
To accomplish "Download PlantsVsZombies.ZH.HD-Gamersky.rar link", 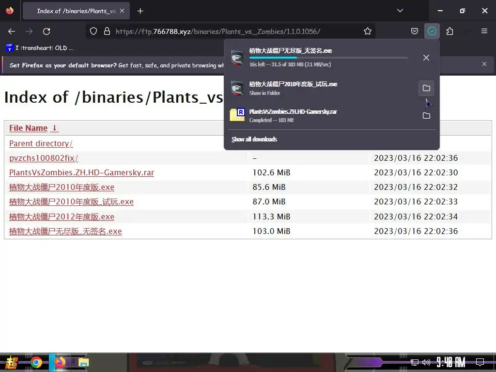I will point(81,173).
